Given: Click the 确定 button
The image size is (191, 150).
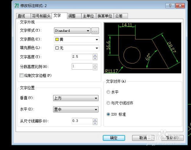Looking at the screenshot, I should [114, 138].
